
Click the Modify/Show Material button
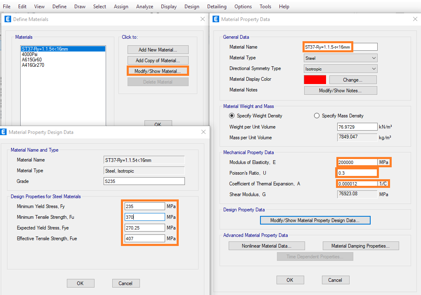point(158,71)
